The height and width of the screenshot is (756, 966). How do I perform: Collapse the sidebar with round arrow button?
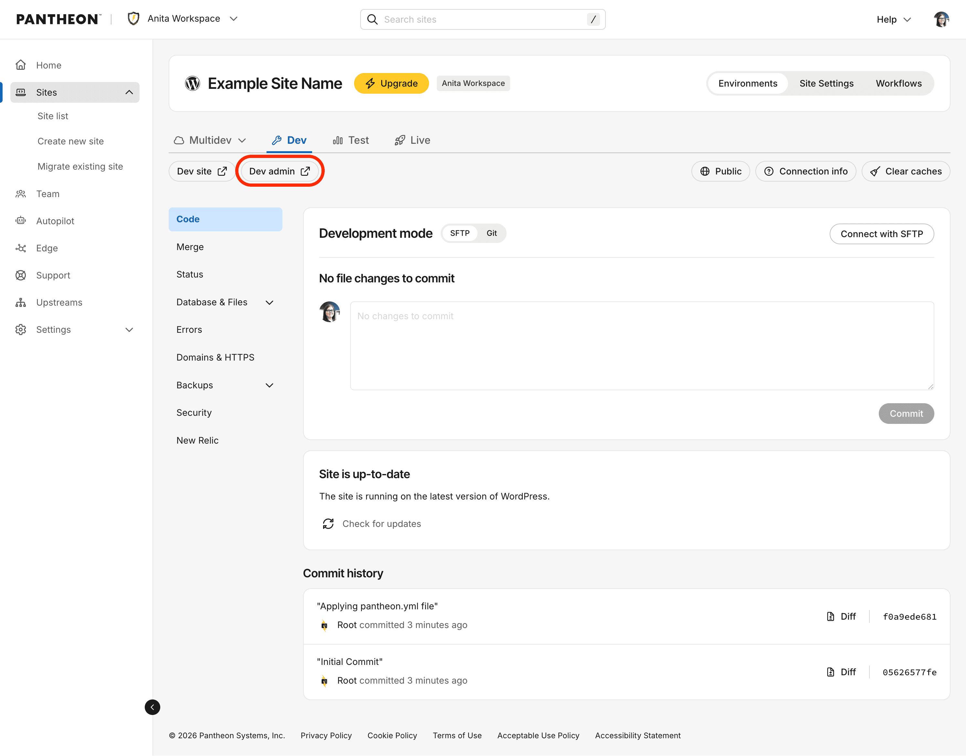(x=152, y=707)
